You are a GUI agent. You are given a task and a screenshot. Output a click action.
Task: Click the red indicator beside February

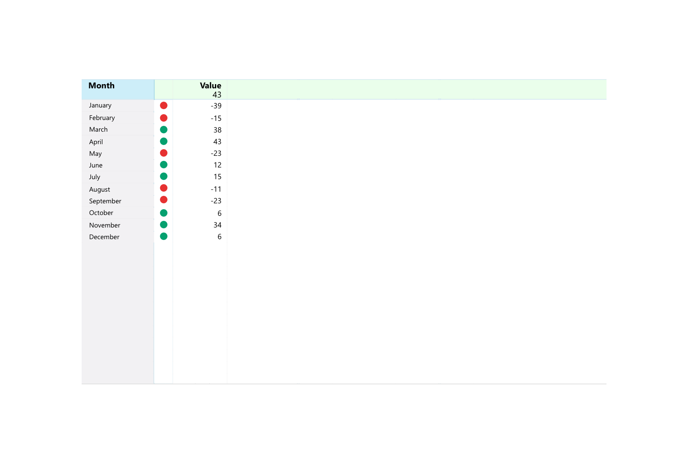pyautogui.click(x=164, y=117)
